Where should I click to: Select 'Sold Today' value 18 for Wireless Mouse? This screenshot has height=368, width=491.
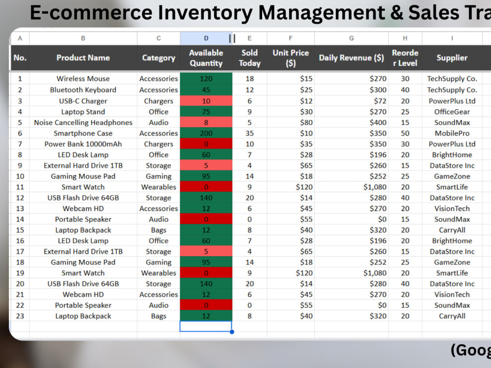pyautogui.click(x=249, y=79)
